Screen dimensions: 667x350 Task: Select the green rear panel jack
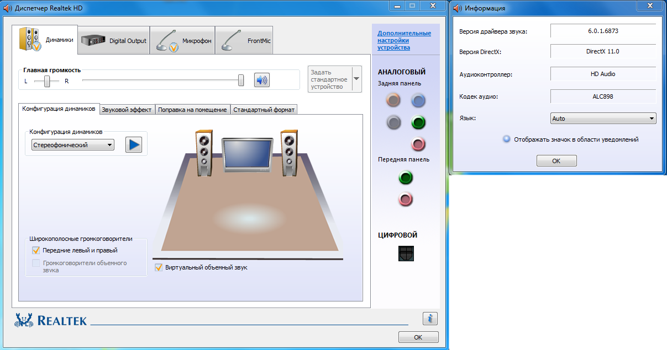pos(418,122)
